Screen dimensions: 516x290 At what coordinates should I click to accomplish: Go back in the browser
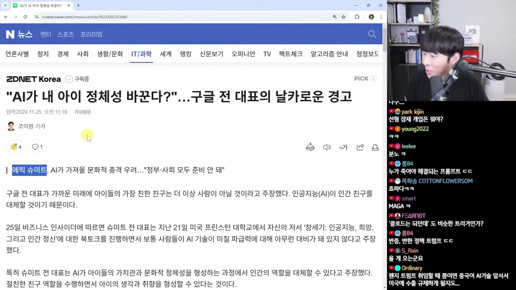pyautogui.click(x=6, y=17)
